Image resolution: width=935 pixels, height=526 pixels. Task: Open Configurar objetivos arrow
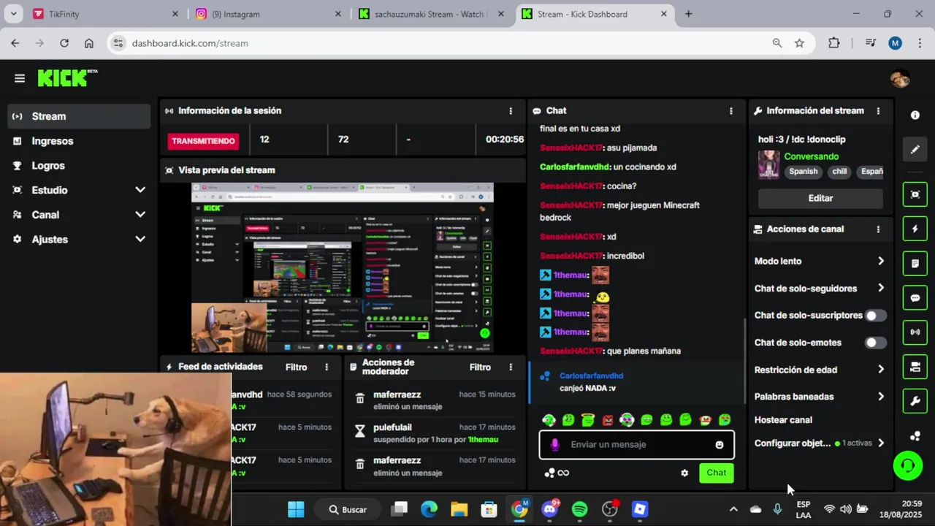tap(880, 443)
